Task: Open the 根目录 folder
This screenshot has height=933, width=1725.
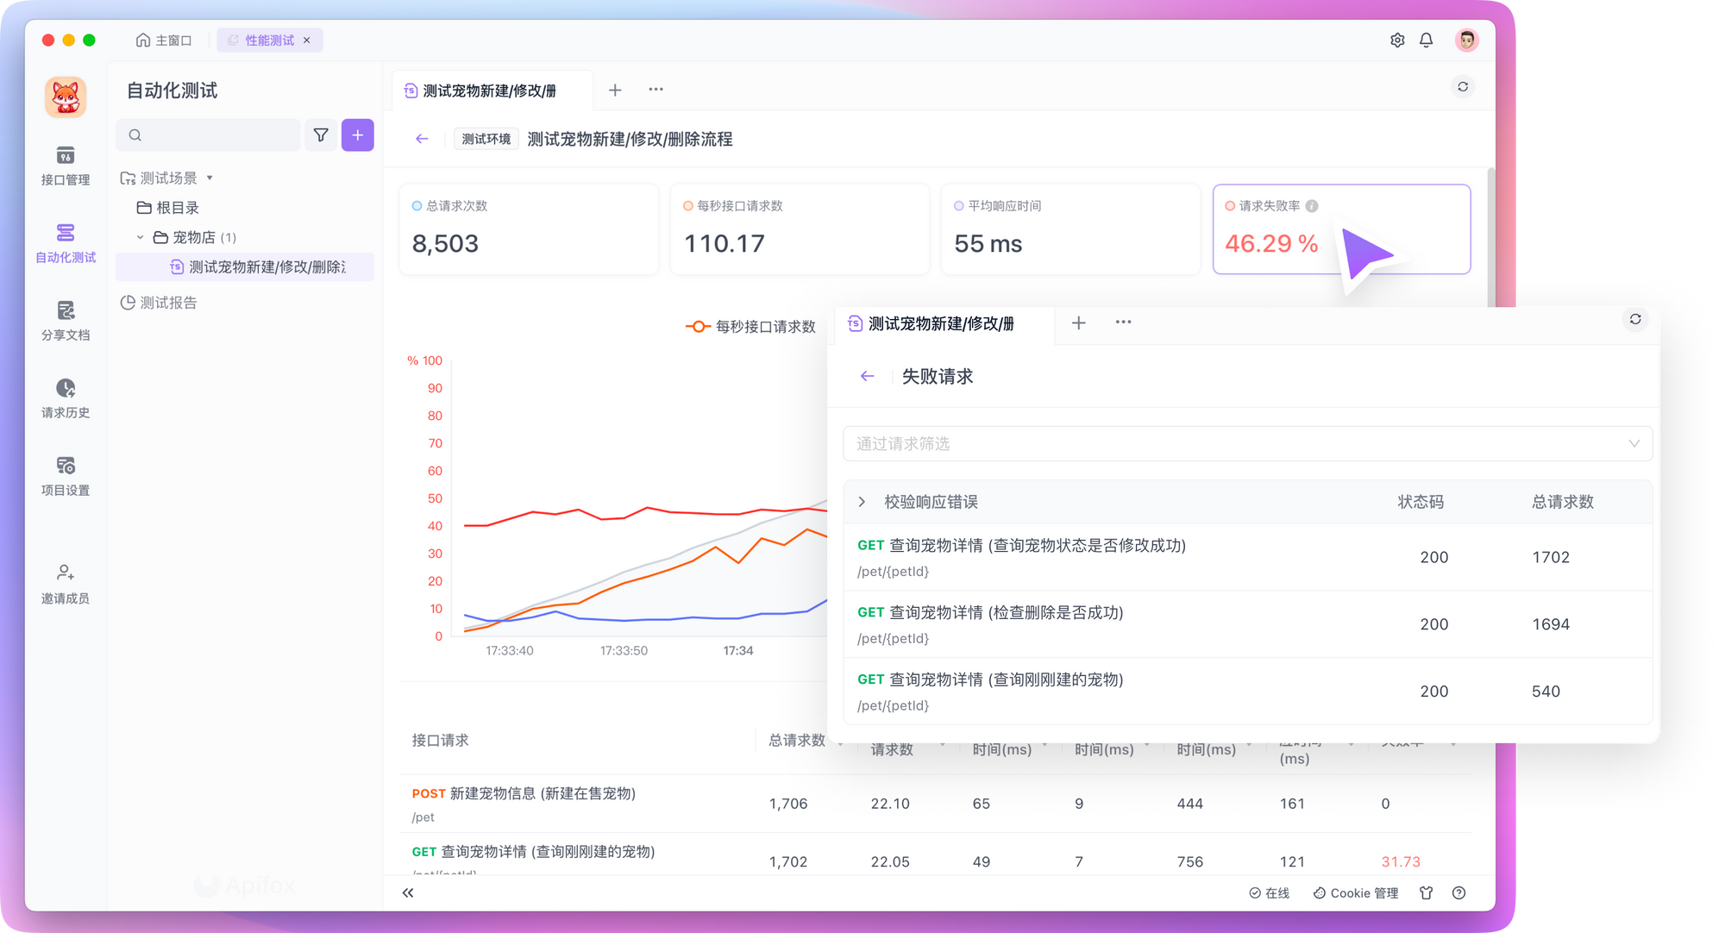Action: coord(168,208)
